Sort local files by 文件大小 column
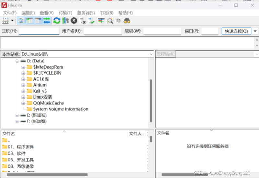 coord(137,133)
